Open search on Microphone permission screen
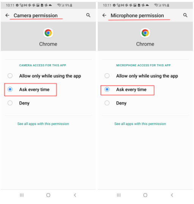Viewport: 194px width, 204px height. (185, 15)
